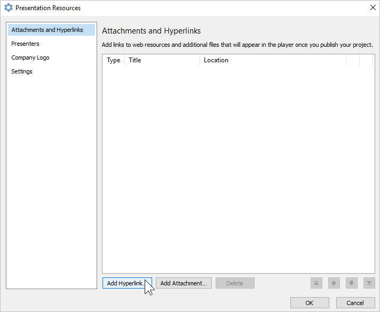
Task: Click the move up arrow icon
Action: click(334, 283)
